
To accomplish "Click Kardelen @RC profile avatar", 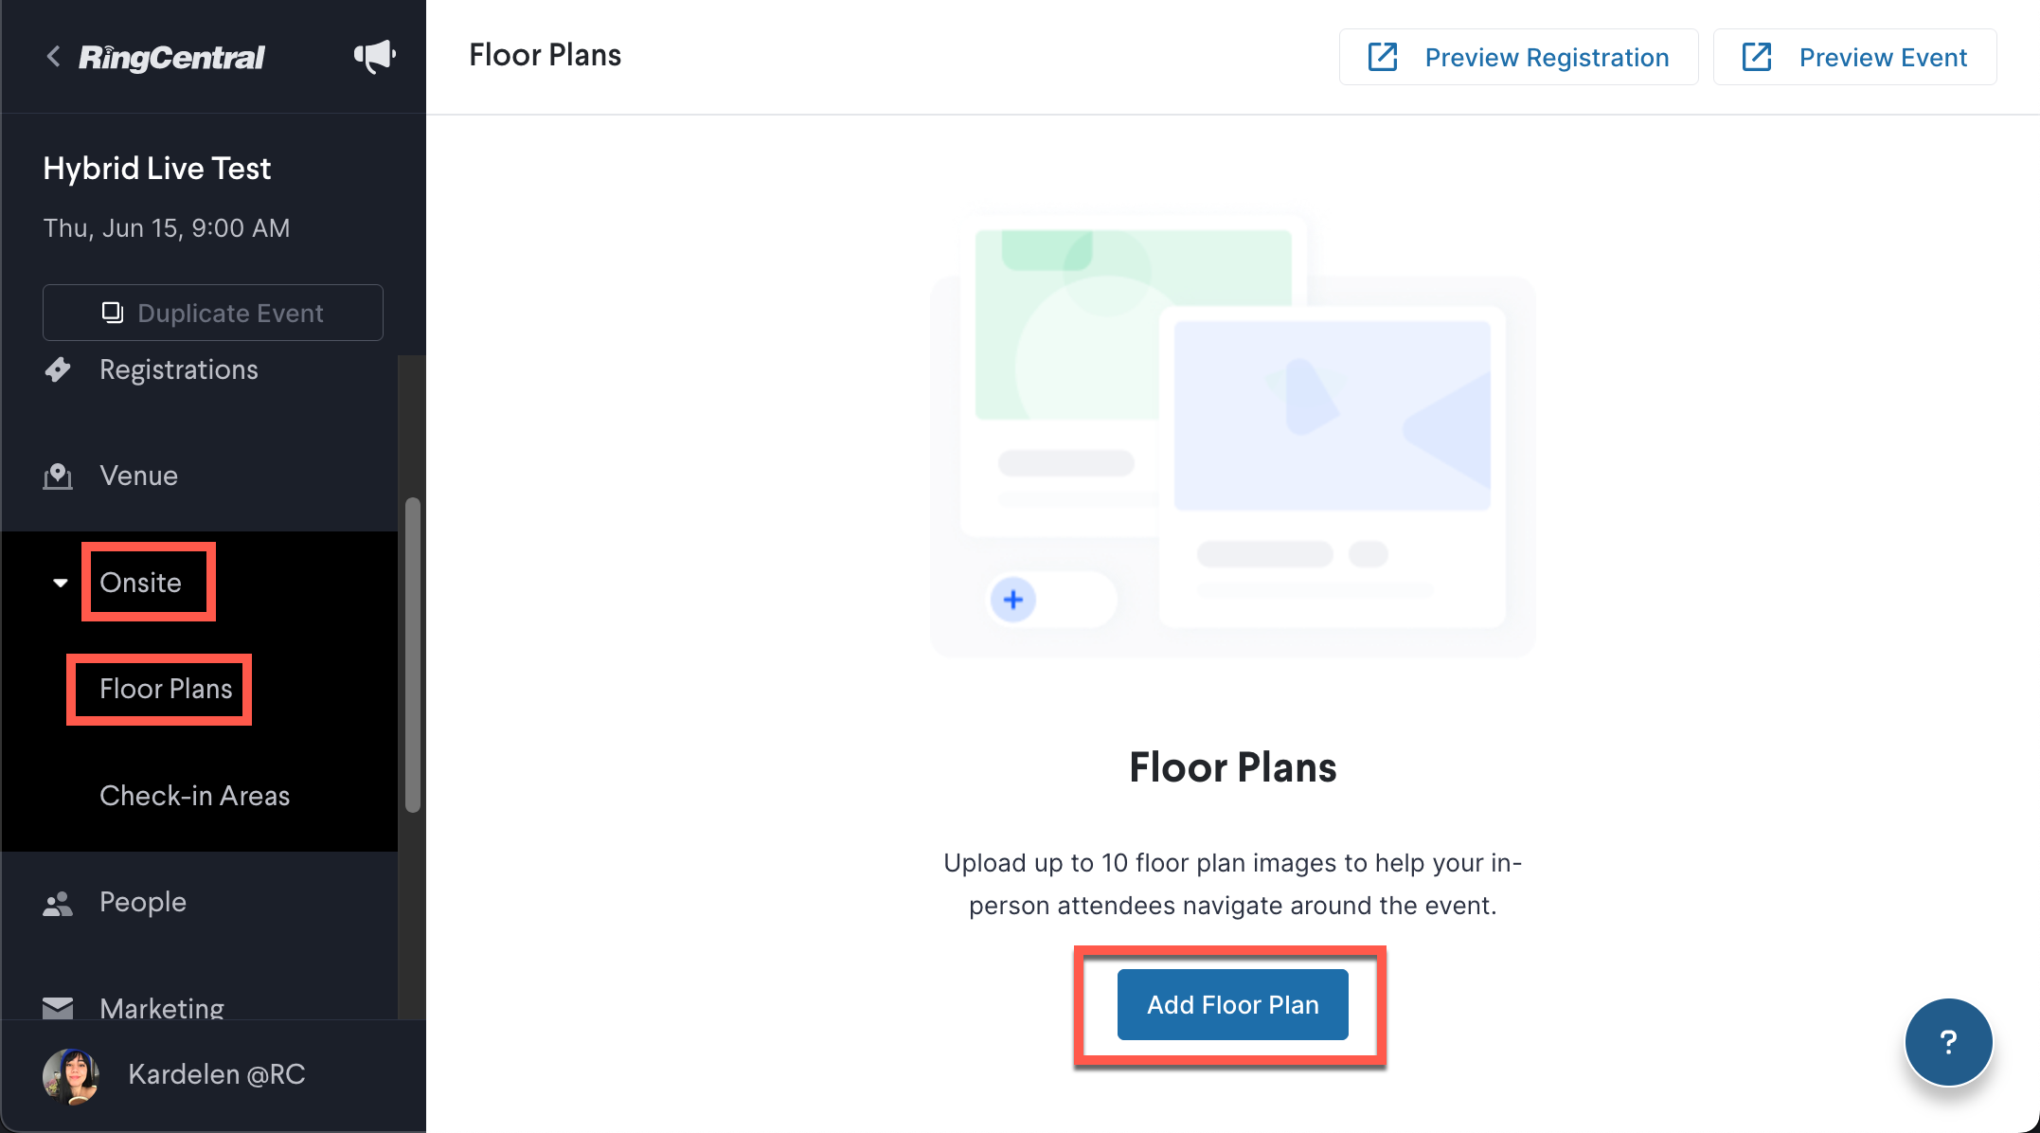I will point(71,1075).
